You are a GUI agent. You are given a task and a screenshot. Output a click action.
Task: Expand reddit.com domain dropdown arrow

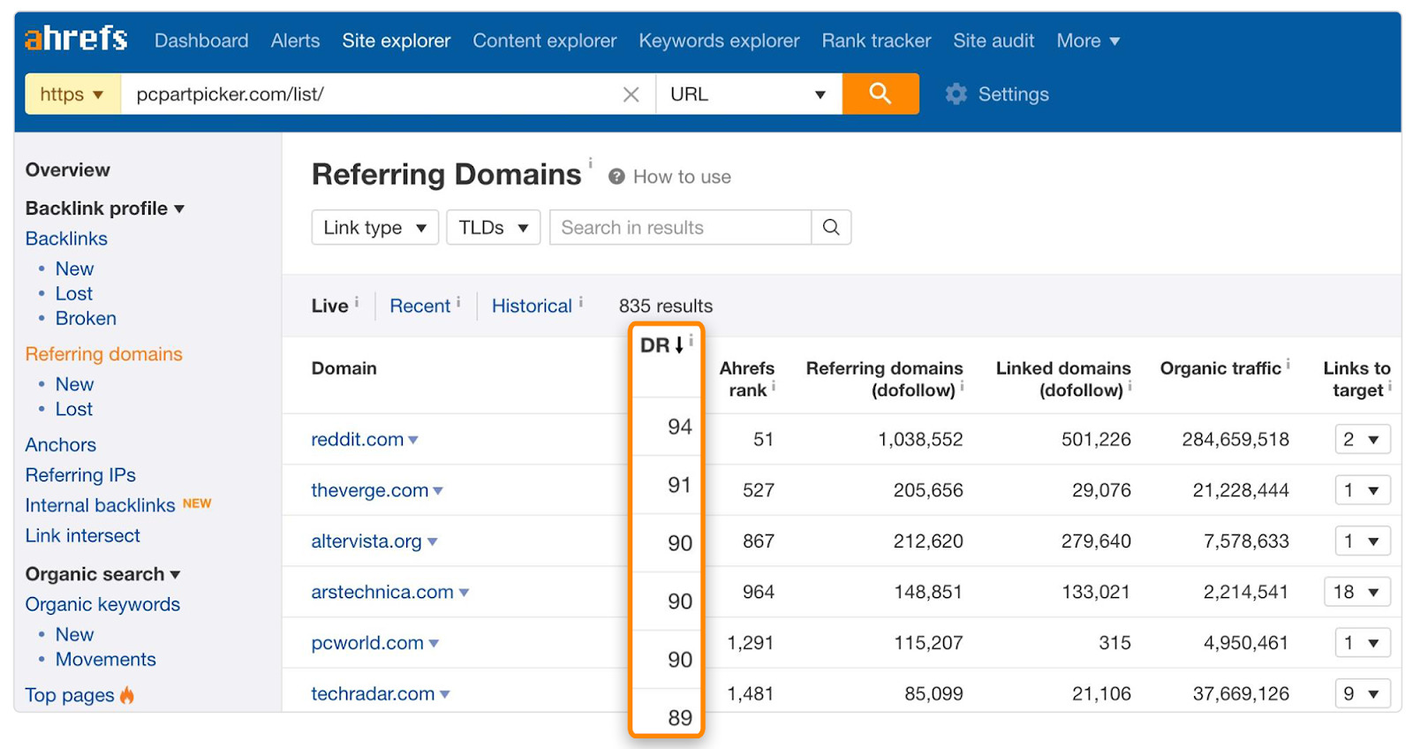pos(413,440)
